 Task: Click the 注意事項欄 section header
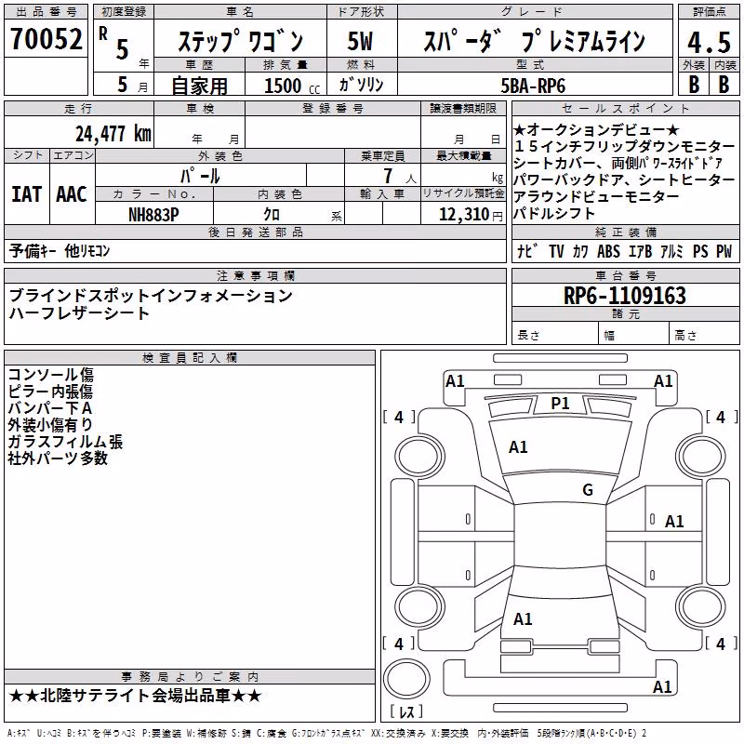tap(255, 275)
